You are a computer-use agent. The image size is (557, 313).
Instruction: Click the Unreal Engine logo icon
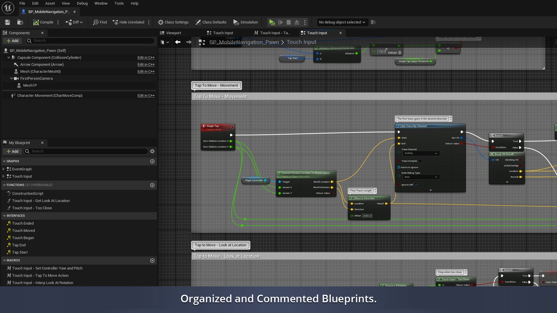pos(8,8)
